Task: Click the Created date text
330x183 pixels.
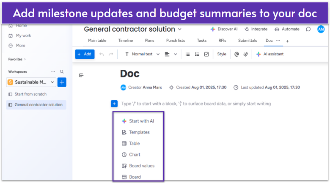Action: click(209, 87)
